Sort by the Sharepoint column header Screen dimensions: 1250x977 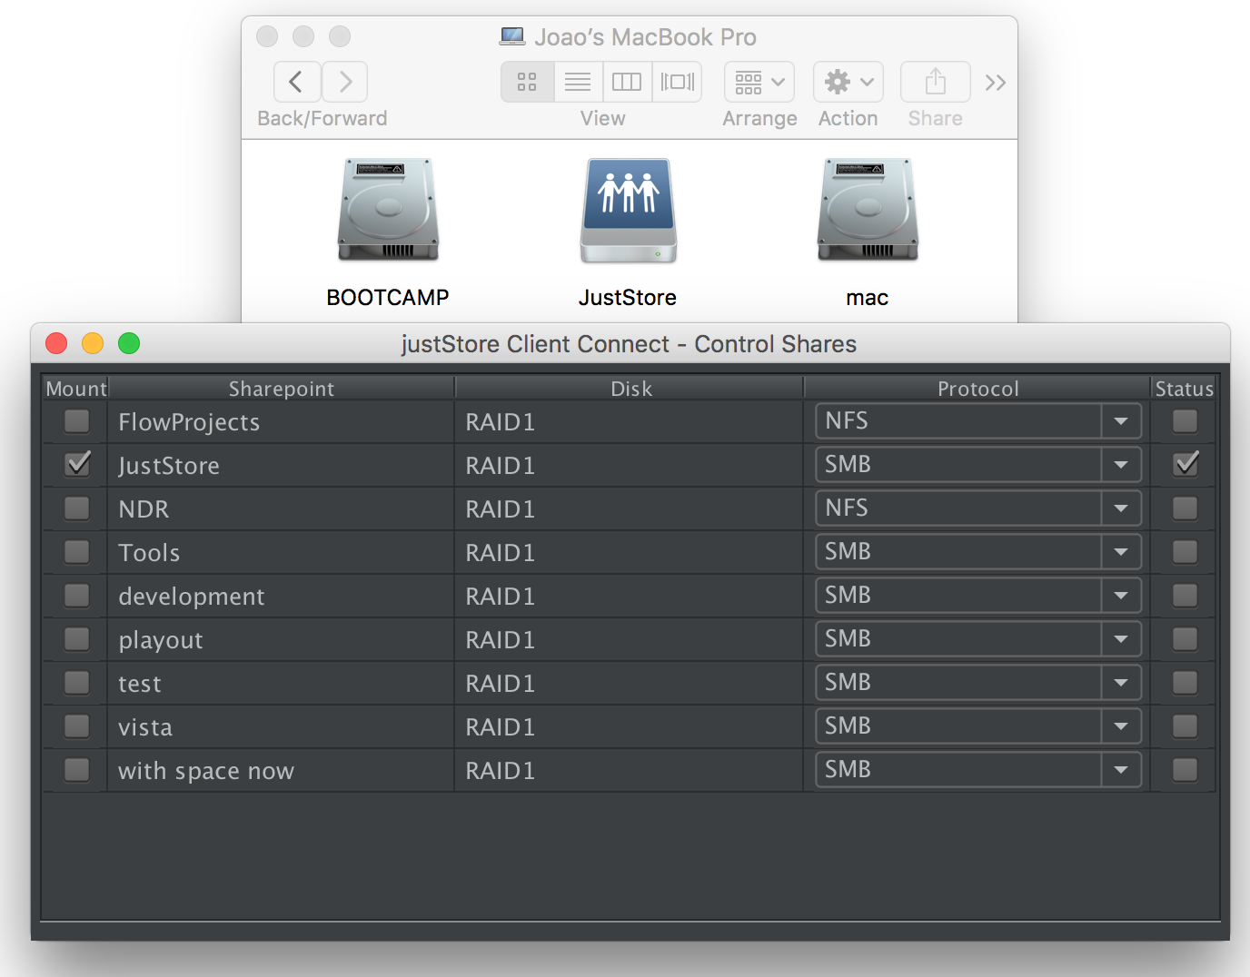pyautogui.click(x=281, y=389)
